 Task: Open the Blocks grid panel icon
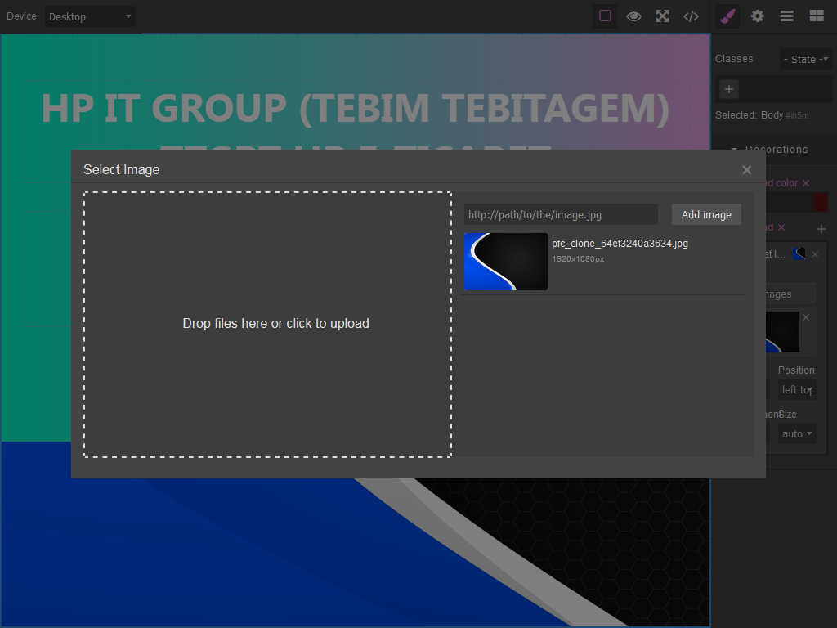(x=817, y=16)
